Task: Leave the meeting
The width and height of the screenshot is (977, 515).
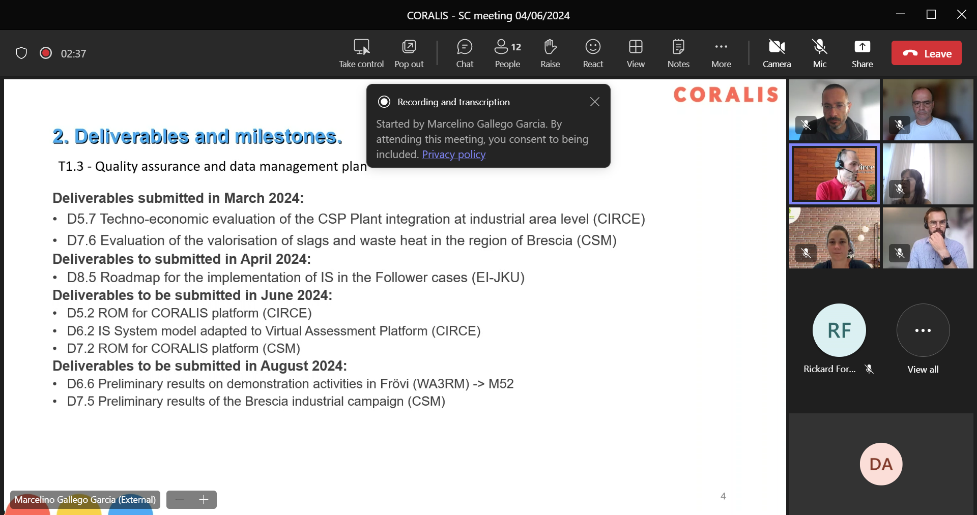Action: (927, 53)
